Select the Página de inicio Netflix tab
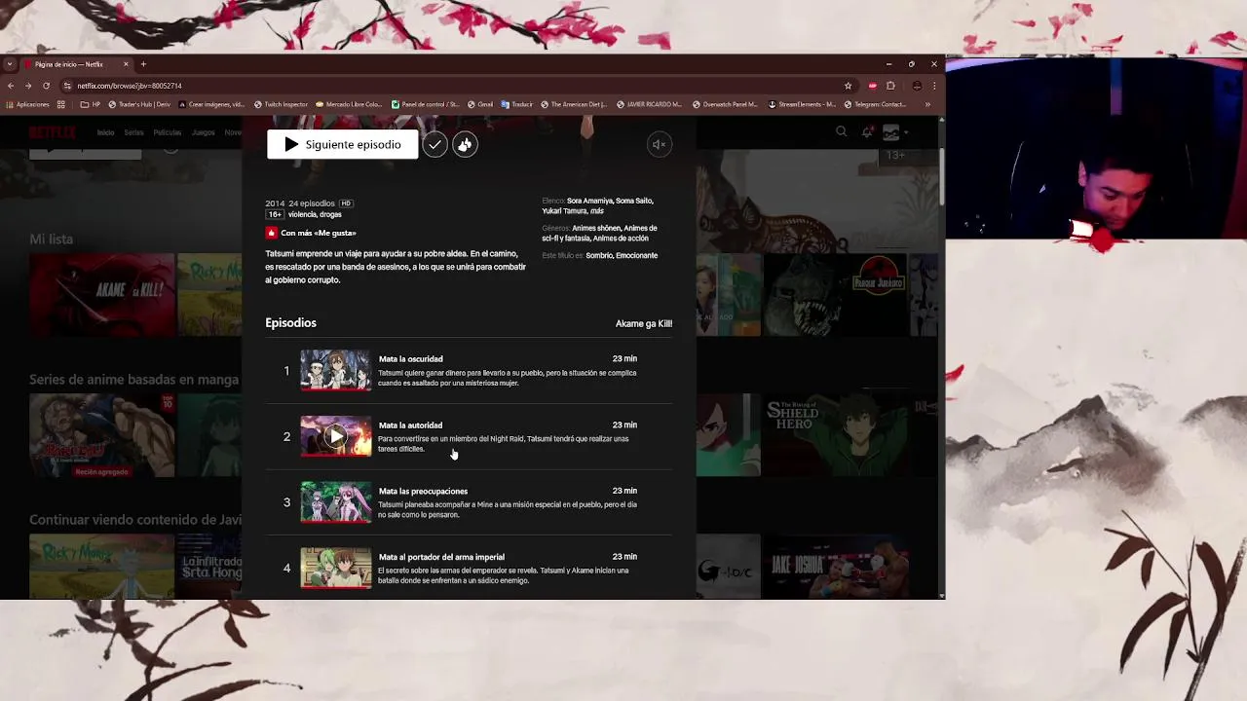The width and height of the screenshot is (1247, 701). (76, 64)
